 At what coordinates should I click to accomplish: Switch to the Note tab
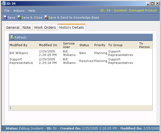pyautogui.click(x=27, y=28)
